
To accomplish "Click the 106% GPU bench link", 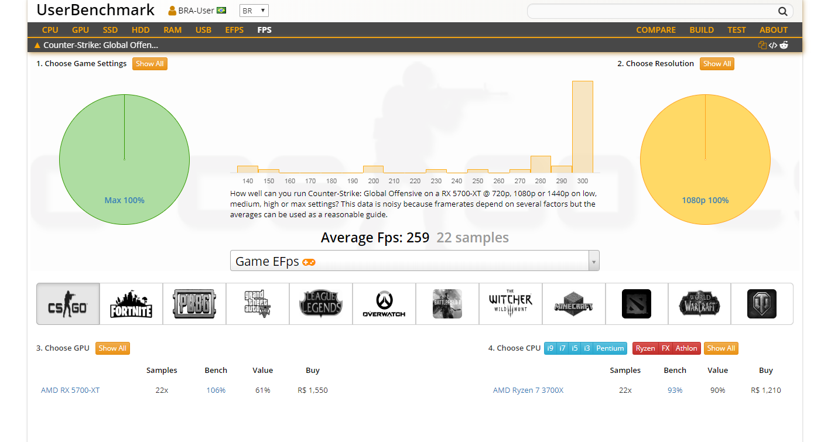I will pyautogui.click(x=216, y=390).
